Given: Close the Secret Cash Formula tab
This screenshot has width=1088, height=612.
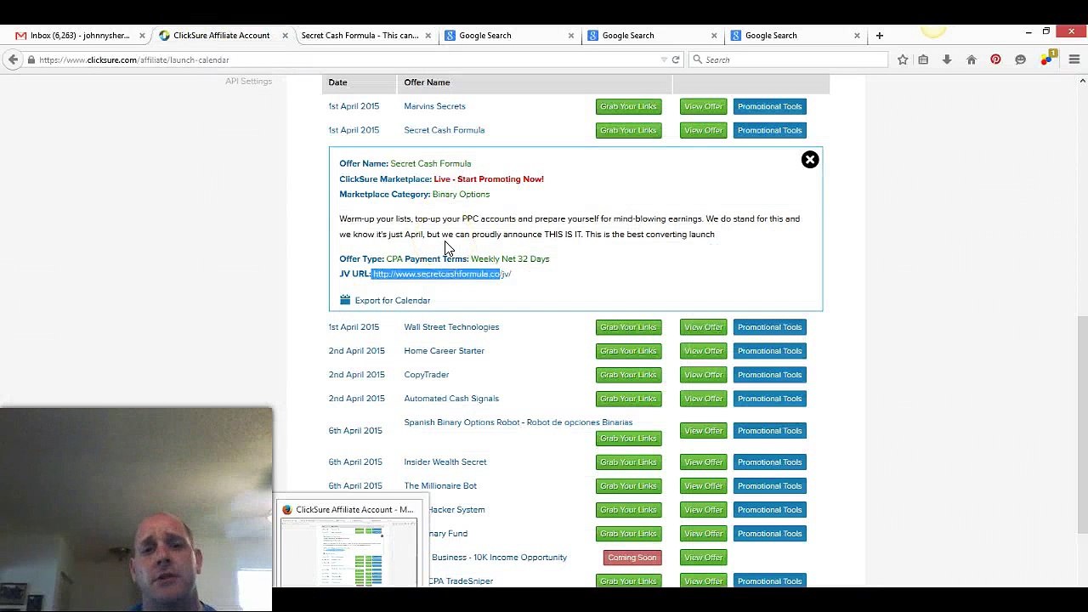Looking at the screenshot, I should (428, 36).
